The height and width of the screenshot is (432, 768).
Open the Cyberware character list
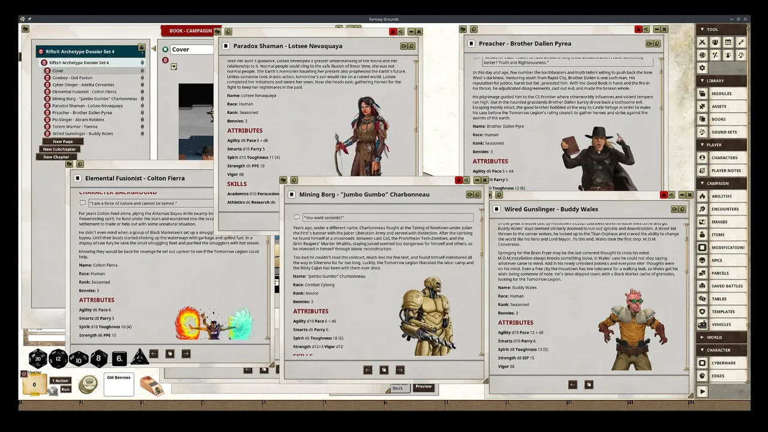(x=722, y=363)
